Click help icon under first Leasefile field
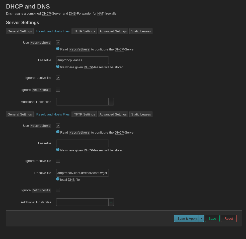Image resolution: width=246 pixels, height=239 pixels. click(x=58, y=67)
